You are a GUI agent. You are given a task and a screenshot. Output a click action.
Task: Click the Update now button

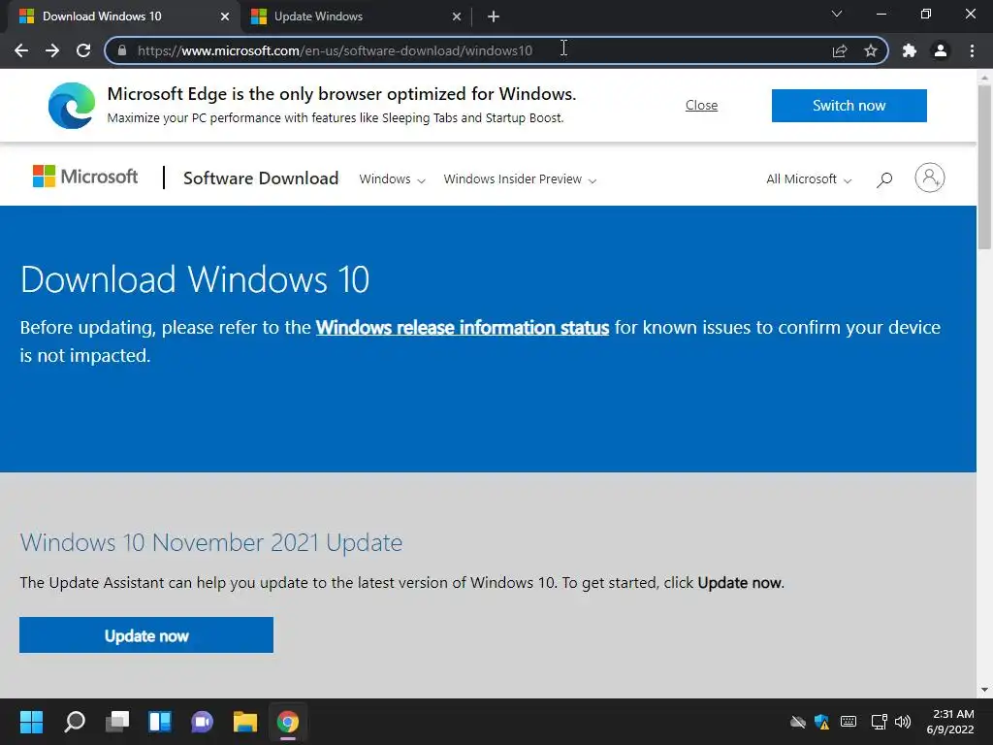click(146, 634)
